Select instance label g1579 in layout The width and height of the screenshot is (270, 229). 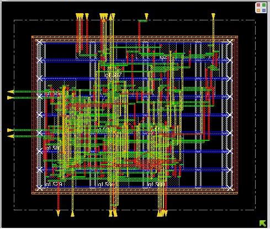(x=54, y=184)
